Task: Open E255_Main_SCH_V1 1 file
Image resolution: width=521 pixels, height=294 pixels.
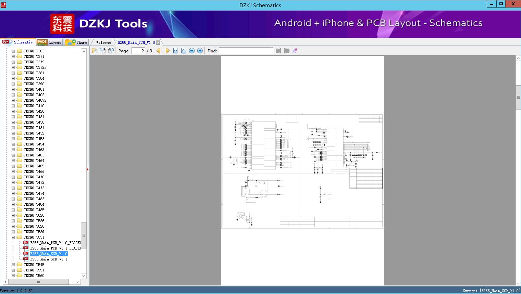Action: pos(49,259)
